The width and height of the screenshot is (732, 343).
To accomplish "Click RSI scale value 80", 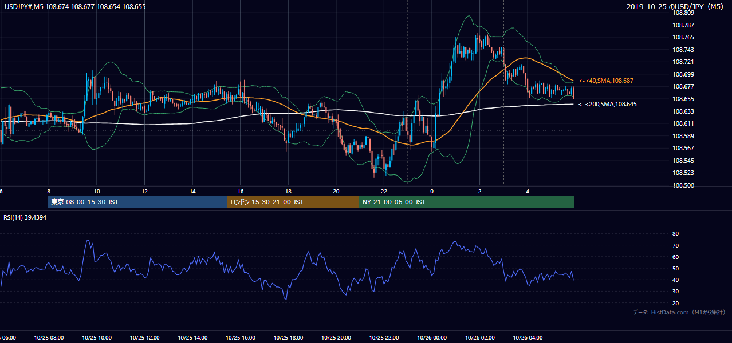I will click(x=675, y=234).
